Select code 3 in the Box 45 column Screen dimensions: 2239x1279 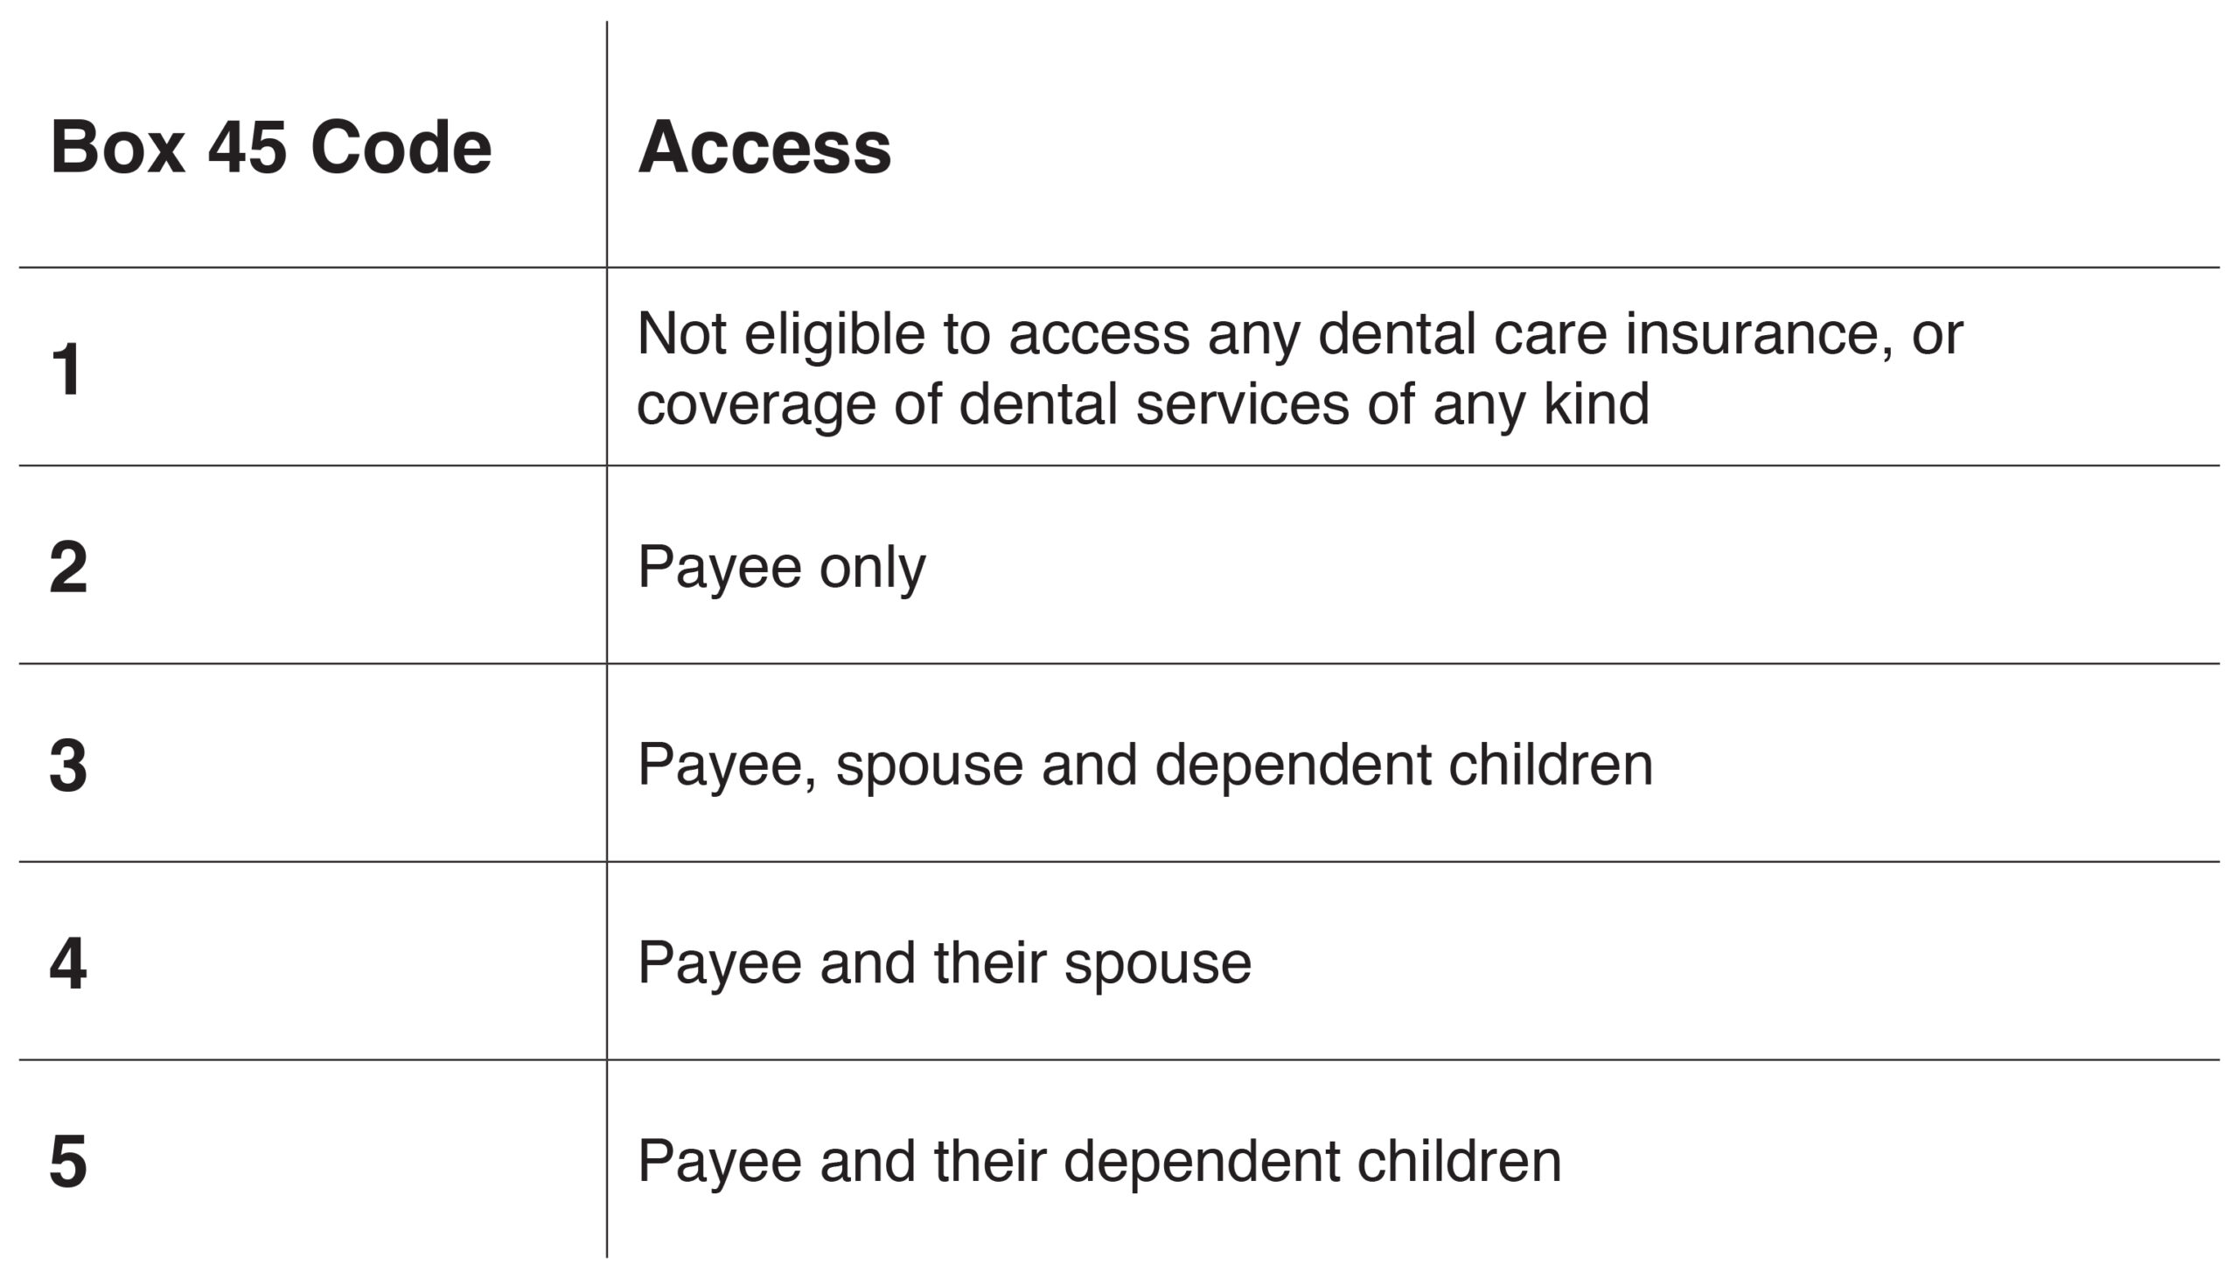[68, 765]
